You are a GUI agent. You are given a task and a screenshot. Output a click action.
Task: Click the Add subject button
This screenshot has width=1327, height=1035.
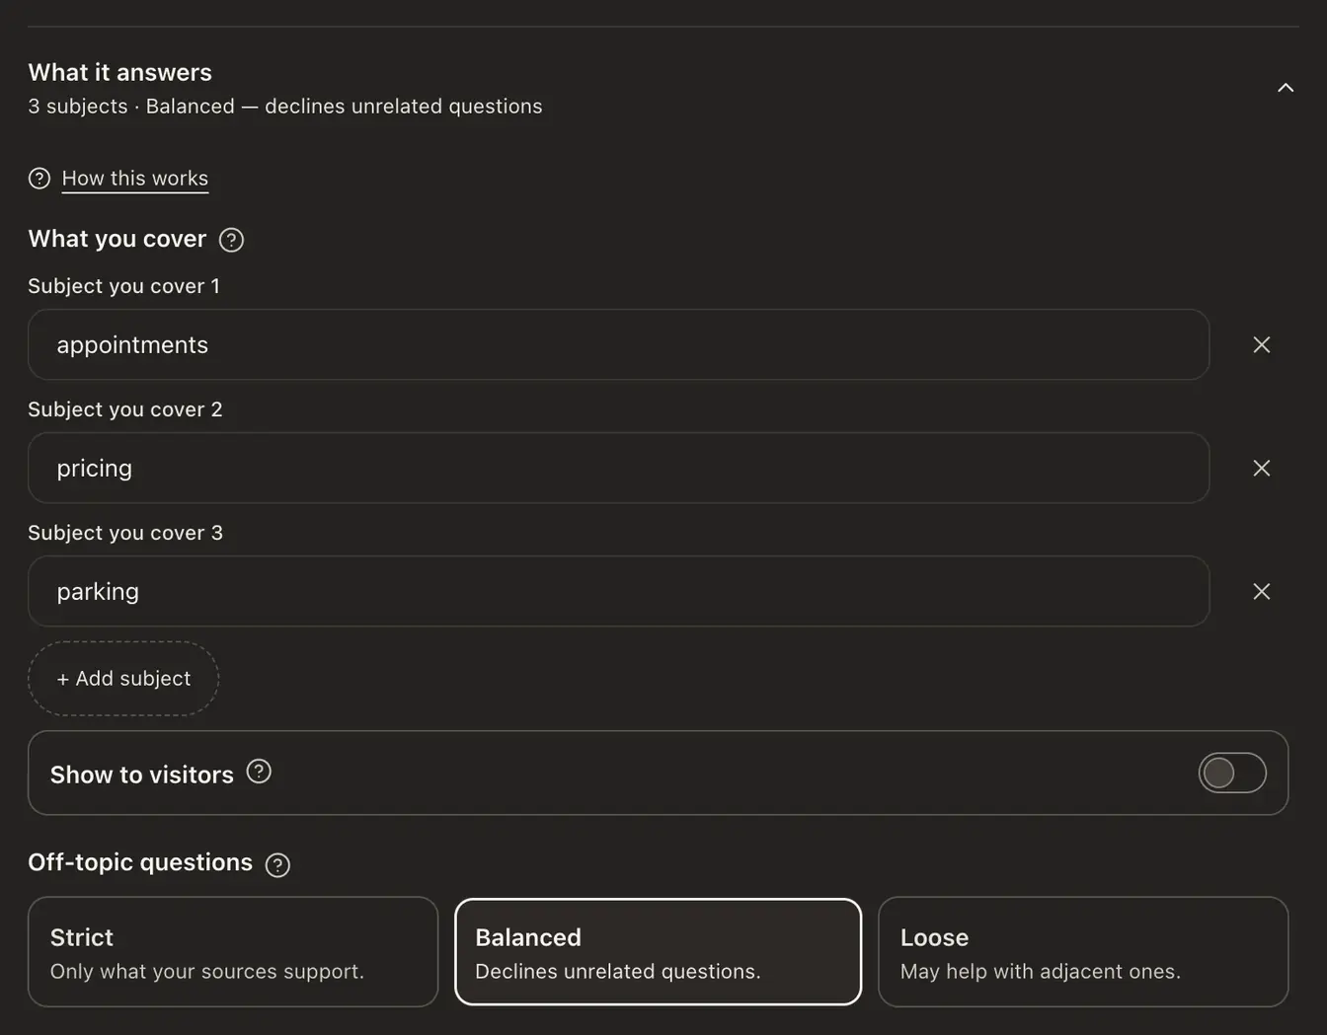pyautogui.click(x=123, y=679)
